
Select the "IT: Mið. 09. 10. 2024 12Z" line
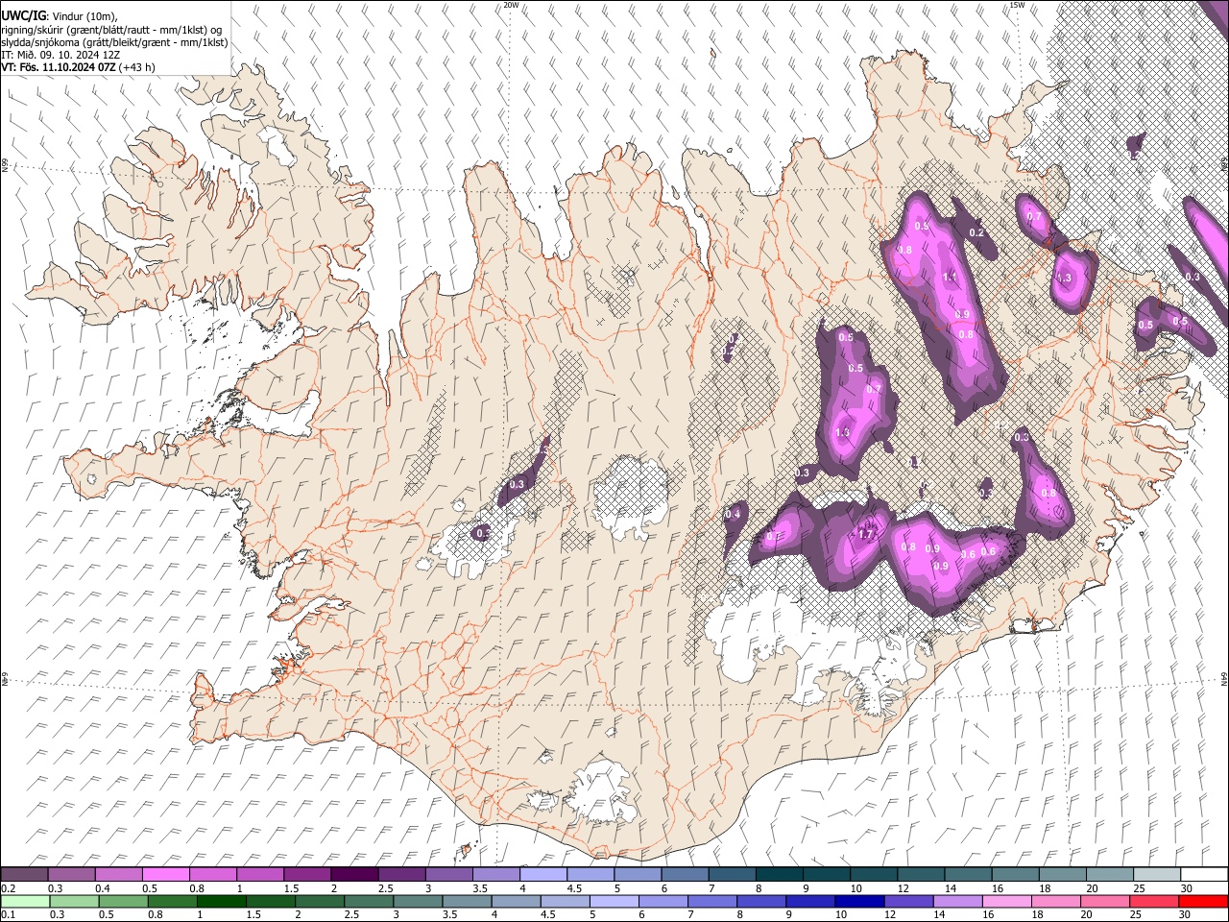(60, 55)
